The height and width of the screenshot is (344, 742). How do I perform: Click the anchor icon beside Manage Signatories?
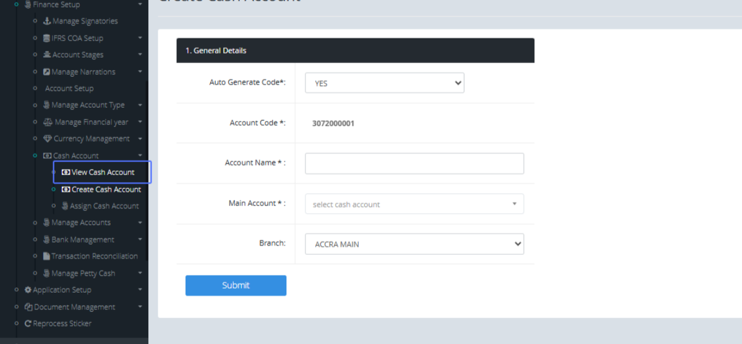(46, 21)
